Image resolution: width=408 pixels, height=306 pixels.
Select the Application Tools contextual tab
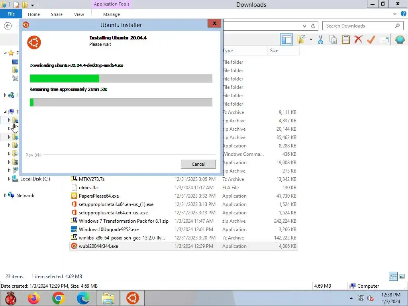[x=112, y=4]
